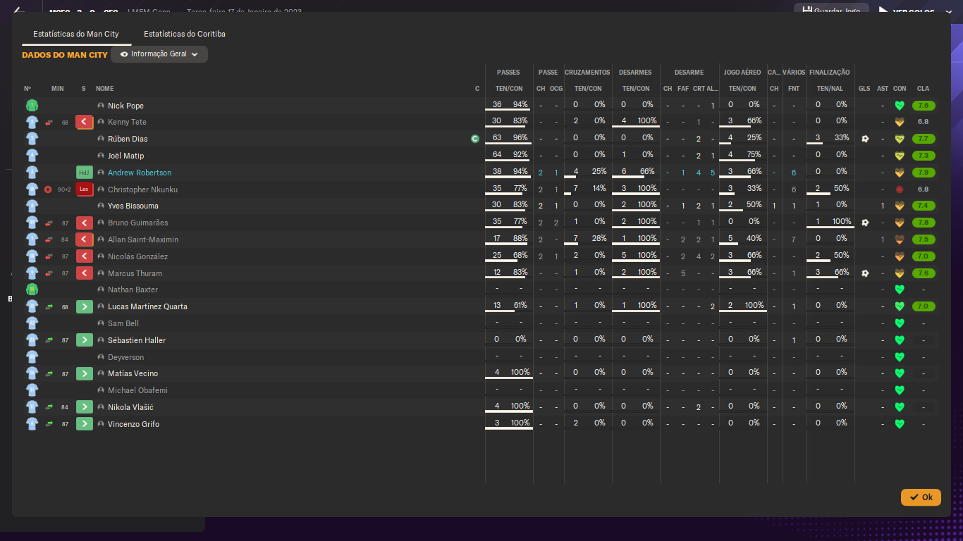The image size is (963, 541).
Task: Click the Sam Bell player name
Action: click(x=123, y=323)
